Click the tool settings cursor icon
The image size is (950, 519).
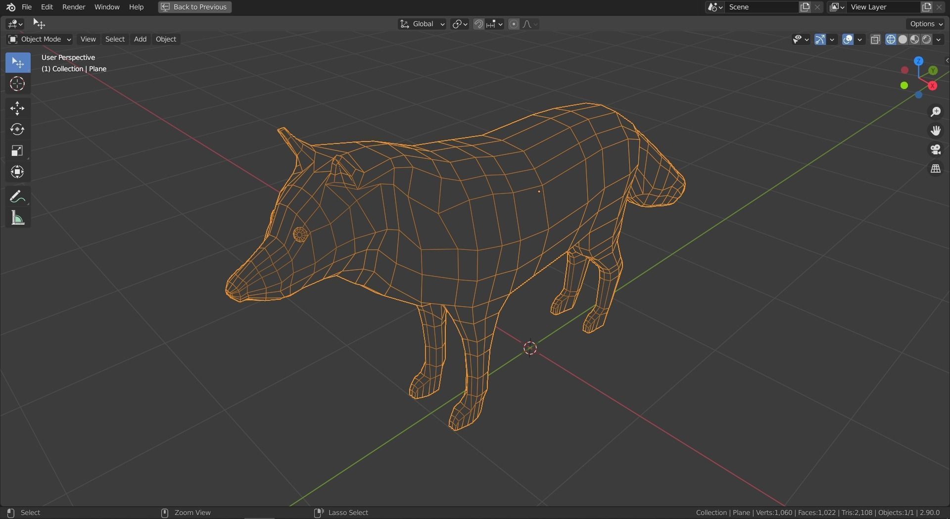click(x=39, y=23)
